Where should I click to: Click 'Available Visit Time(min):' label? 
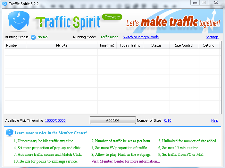(24, 120)
